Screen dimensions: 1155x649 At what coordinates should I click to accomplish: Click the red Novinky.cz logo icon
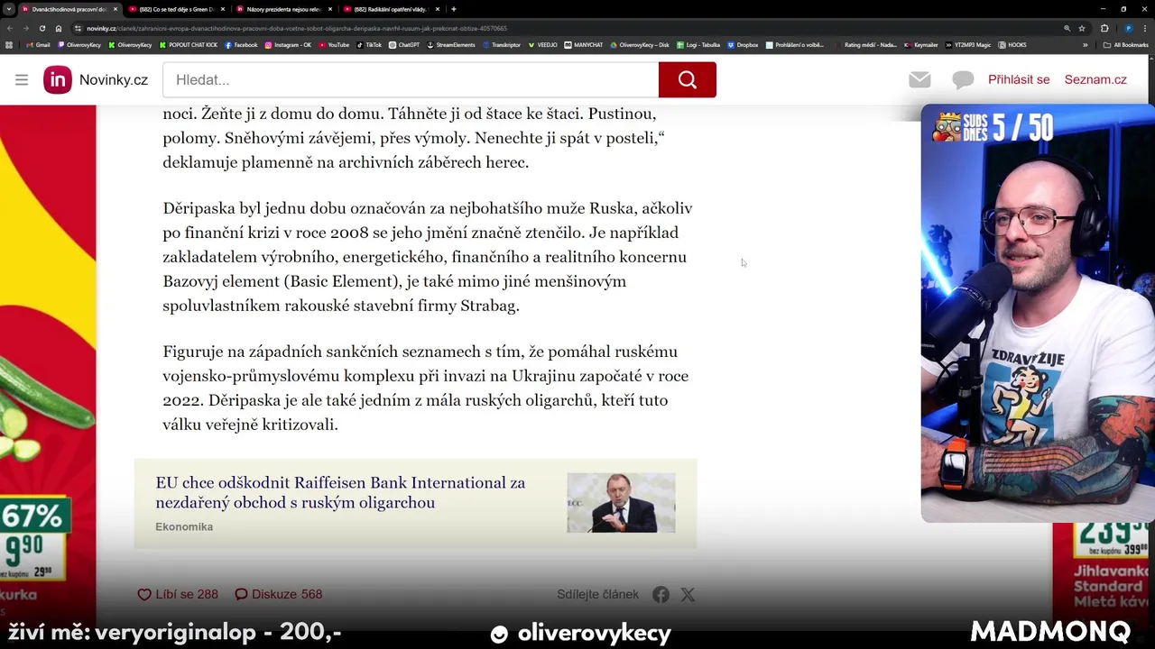pos(58,79)
